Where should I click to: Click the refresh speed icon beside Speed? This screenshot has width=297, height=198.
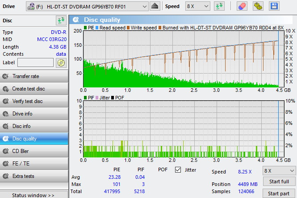[219, 6]
